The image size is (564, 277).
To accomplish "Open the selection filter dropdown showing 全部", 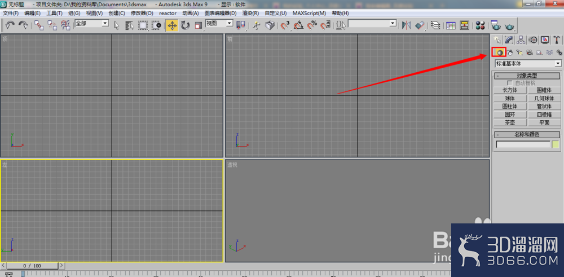I will point(92,23).
